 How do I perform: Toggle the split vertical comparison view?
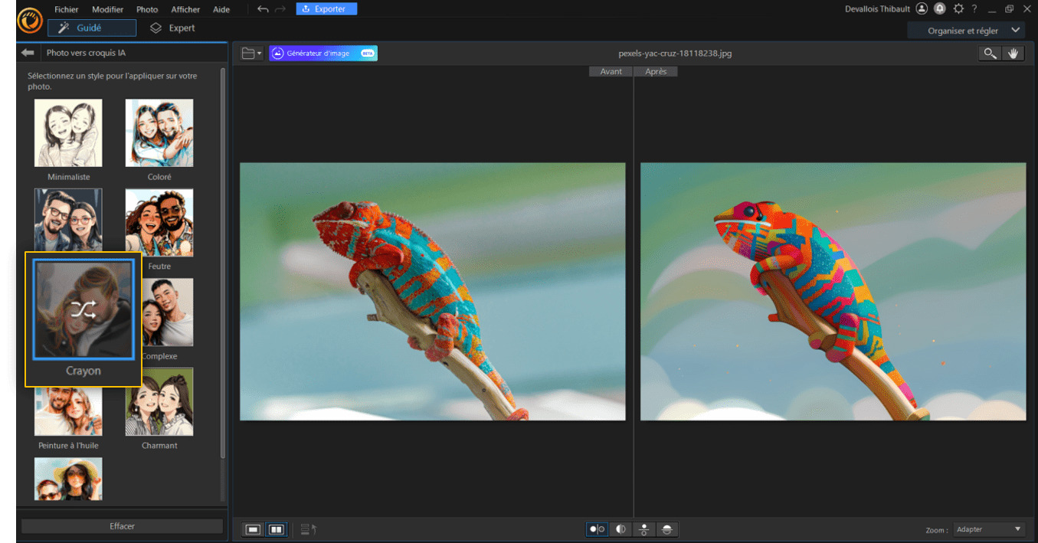click(x=620, y=529)
